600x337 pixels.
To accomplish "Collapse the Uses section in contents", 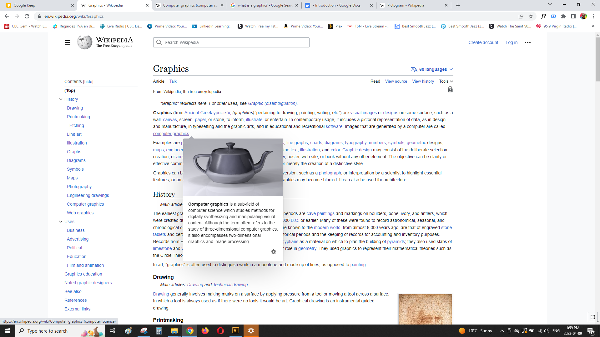I will tap(61, 222).
